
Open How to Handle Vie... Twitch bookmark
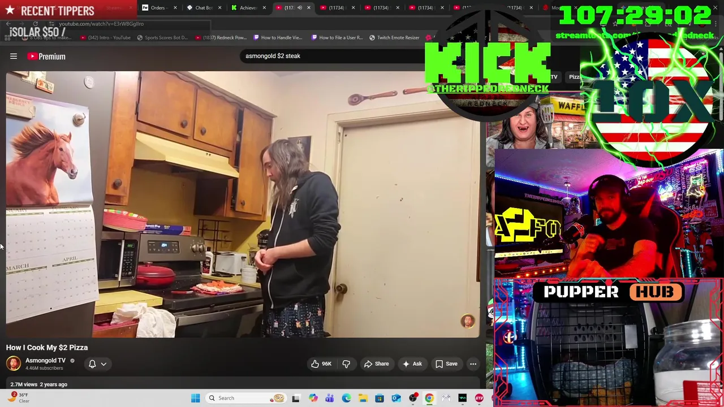click(x=278, y=37)
